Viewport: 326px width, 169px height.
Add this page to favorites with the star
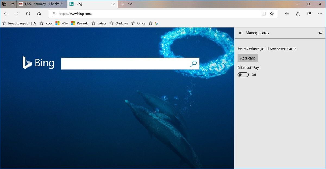(x=272, y=14)
